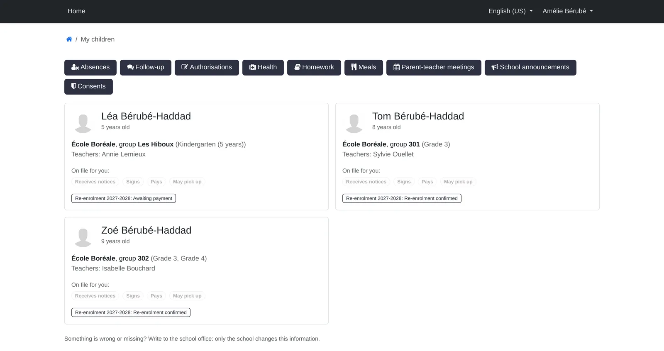This screenshot has height=351, width=664.
Task: Click the home icon in the breadcrumb
Action: [x=69, y=39]
